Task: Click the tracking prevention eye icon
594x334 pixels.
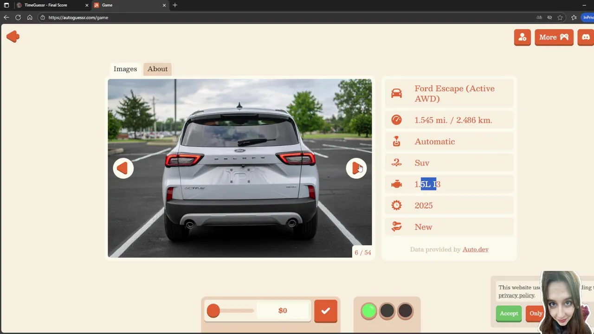Action: pyautogui.click(x=549, y=18)
